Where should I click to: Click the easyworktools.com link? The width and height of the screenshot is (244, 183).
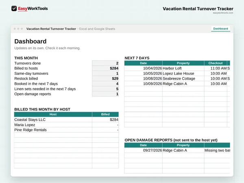[x=223, y=13]
